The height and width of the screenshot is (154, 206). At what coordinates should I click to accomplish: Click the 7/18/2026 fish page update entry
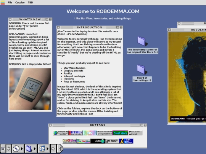click(29, 26)
